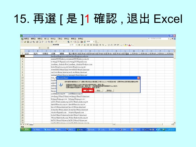Image resolution: width=196 pixels, height=147 pixels.
Task: Open the 插入(I) Insert menu
Action: coord(47,39)
